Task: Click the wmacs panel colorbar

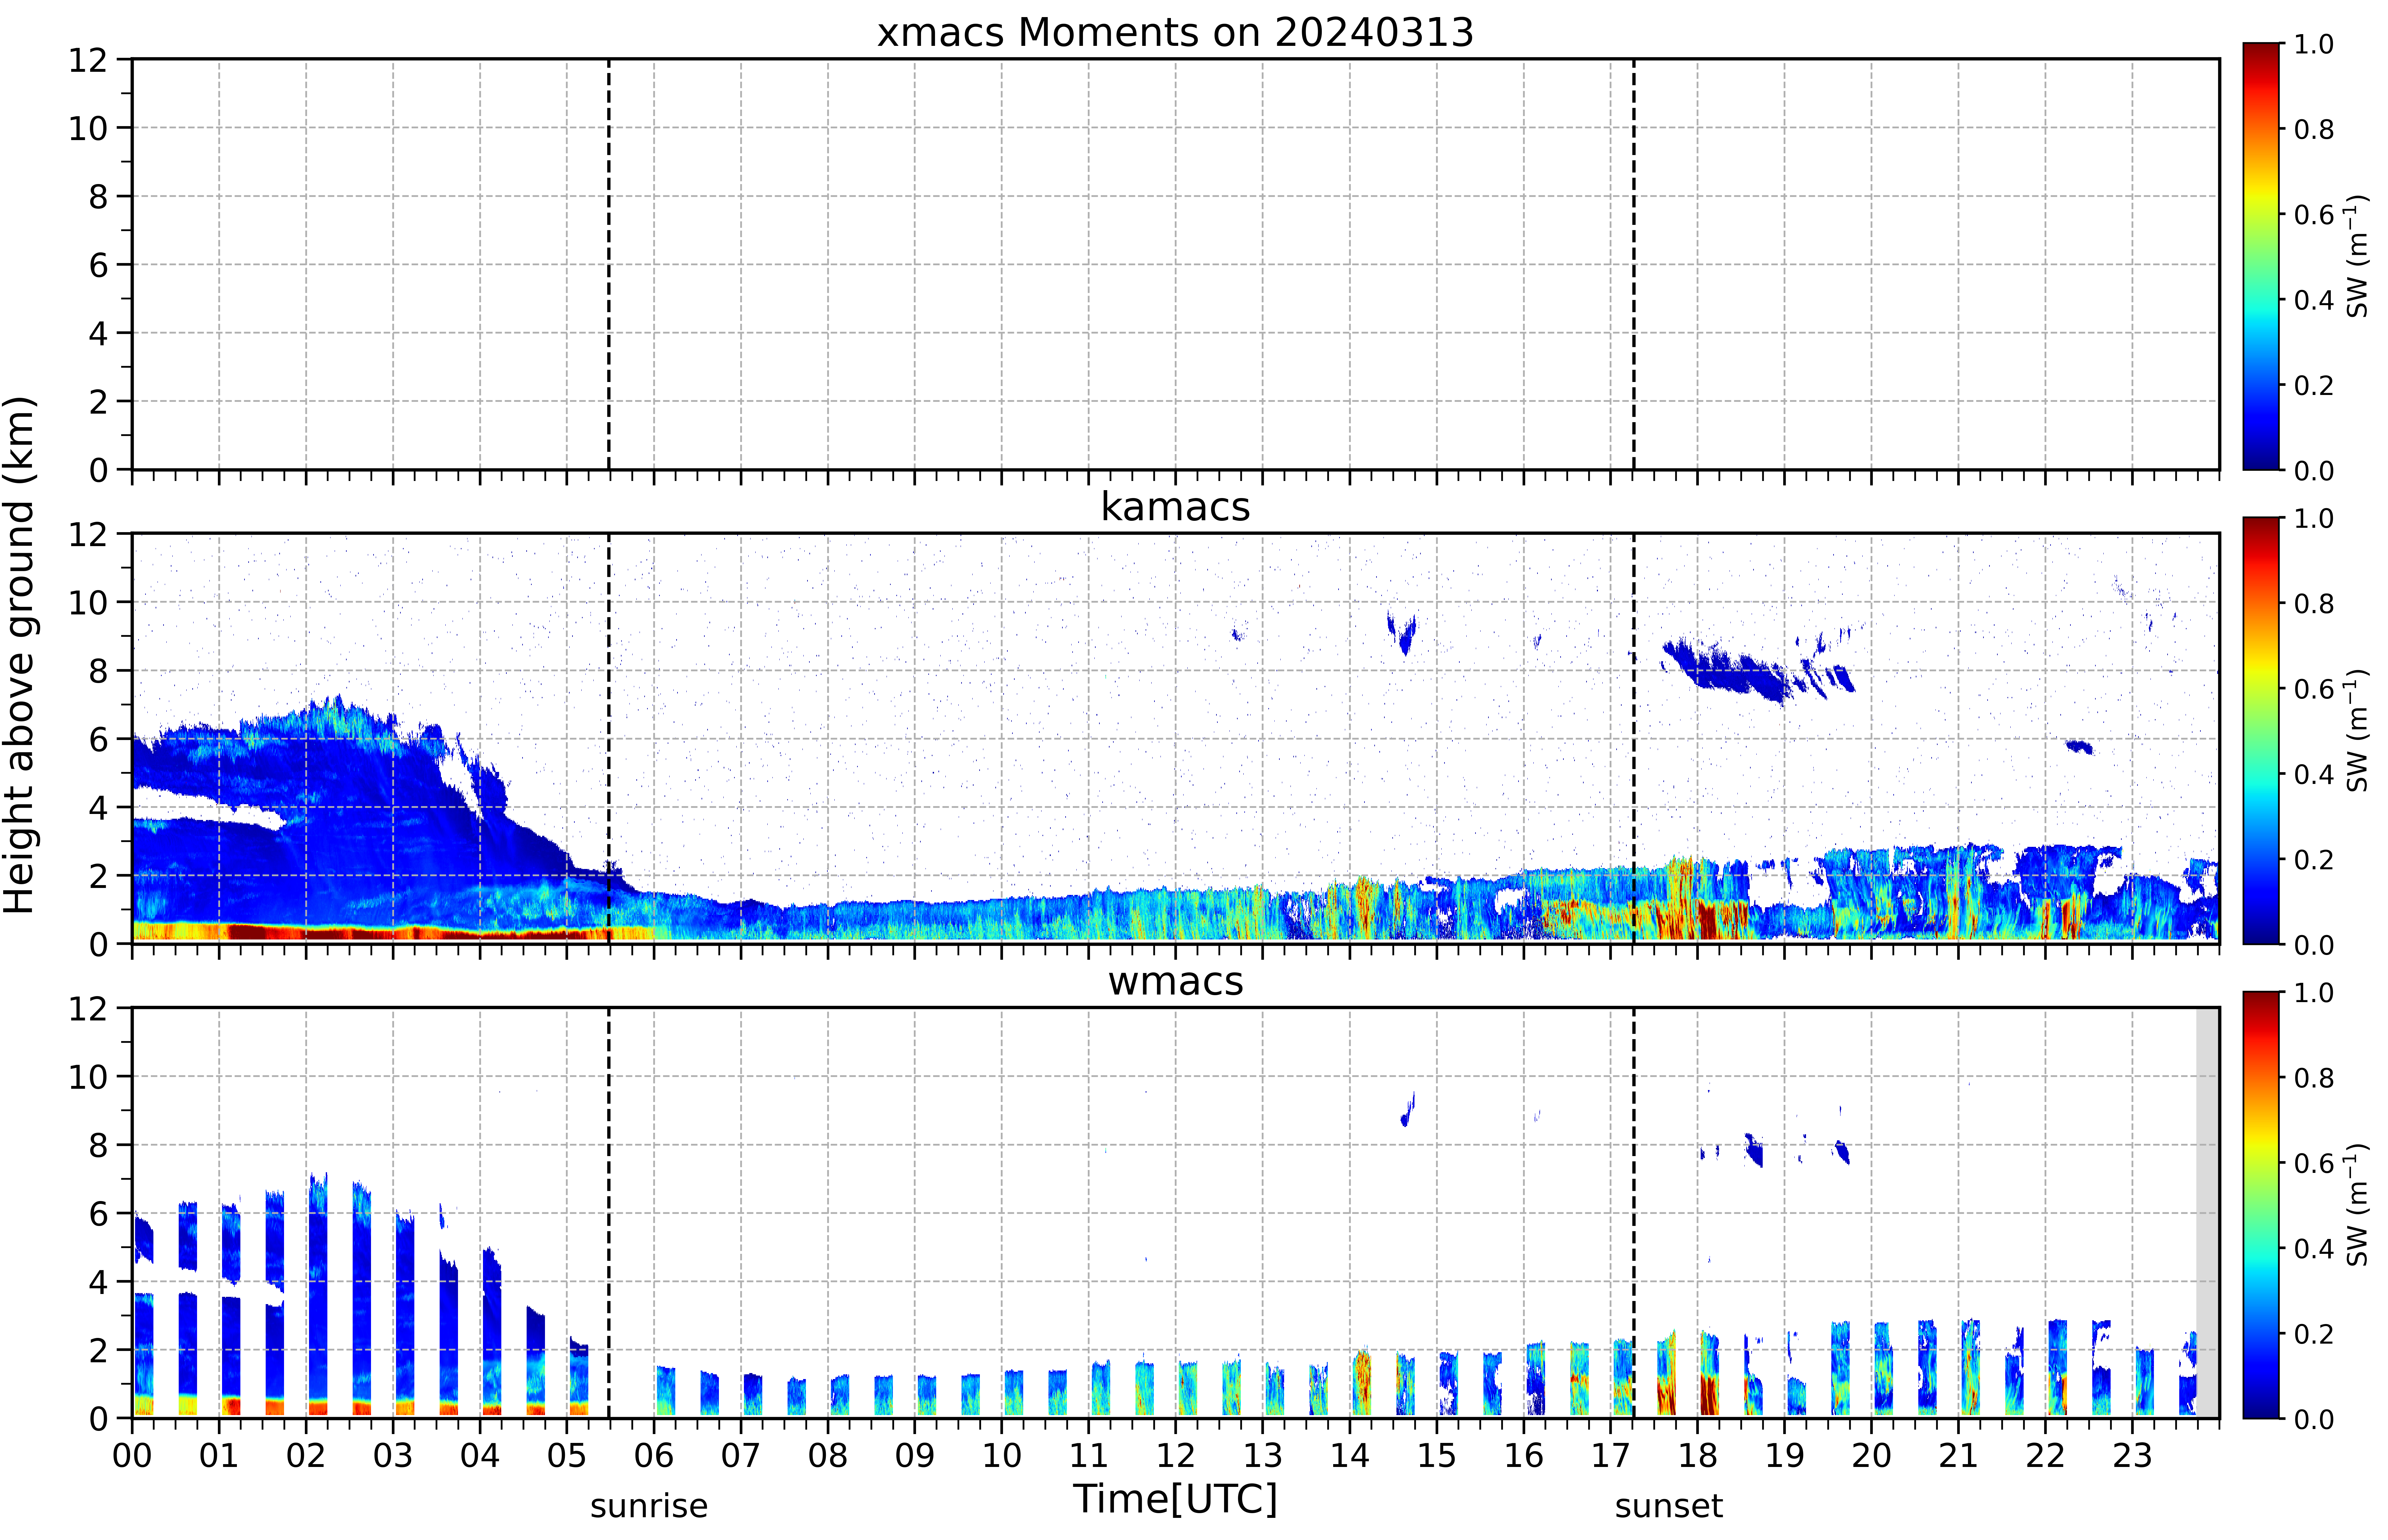Action: 2261,1205
